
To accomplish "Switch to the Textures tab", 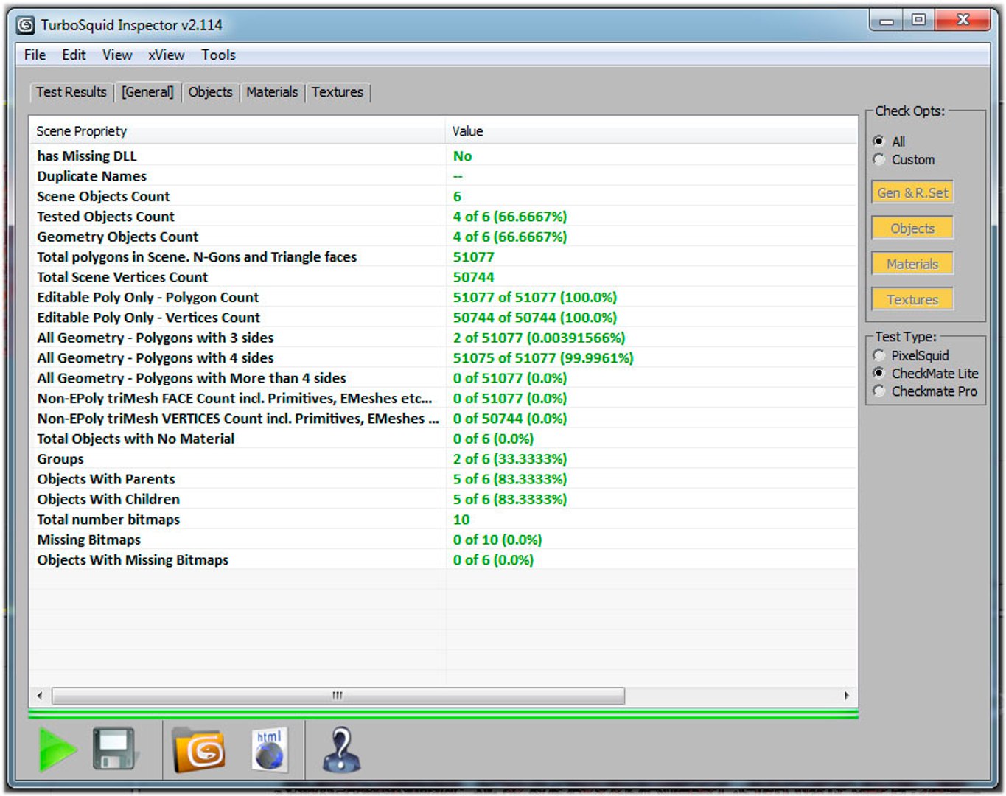I will (338, 92).
